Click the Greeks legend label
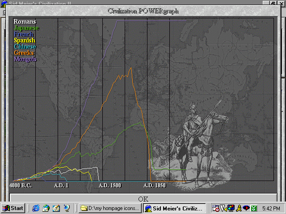Image resolution: width=286 pixels, height=214 pixels. pyautogui.click(x=24, y=53)
